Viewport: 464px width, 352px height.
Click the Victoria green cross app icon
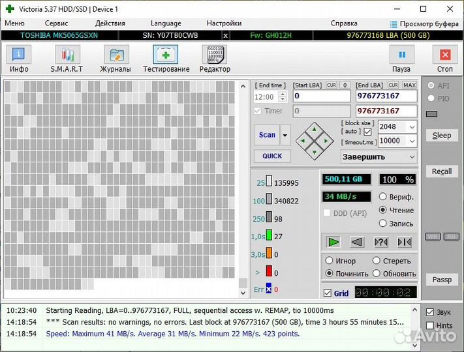(10, 9)
